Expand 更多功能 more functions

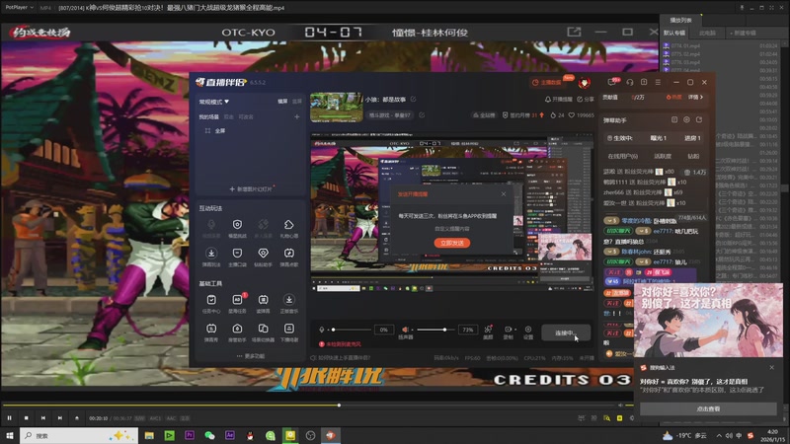(251, 356)
